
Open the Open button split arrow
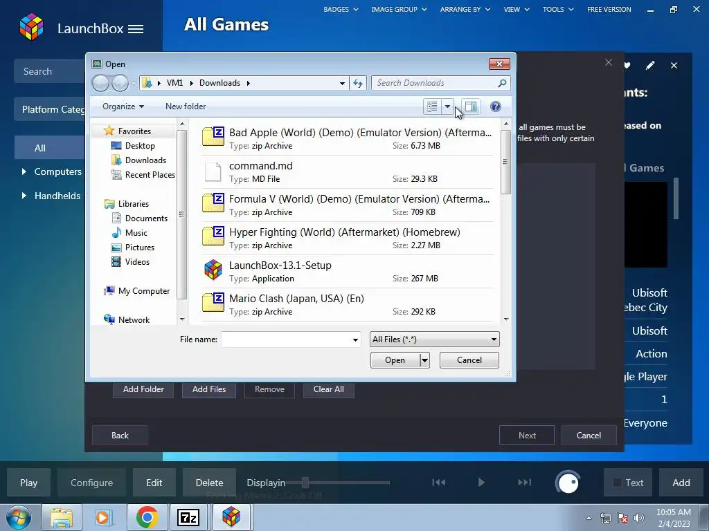click(424, 360)
